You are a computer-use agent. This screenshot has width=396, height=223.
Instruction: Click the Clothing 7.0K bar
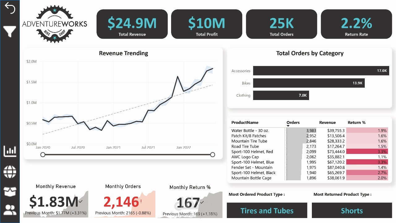click(281, 95)
